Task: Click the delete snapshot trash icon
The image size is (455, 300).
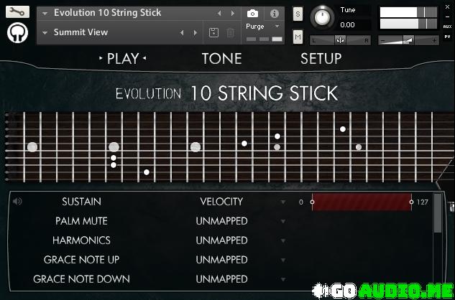Action: 231,32
